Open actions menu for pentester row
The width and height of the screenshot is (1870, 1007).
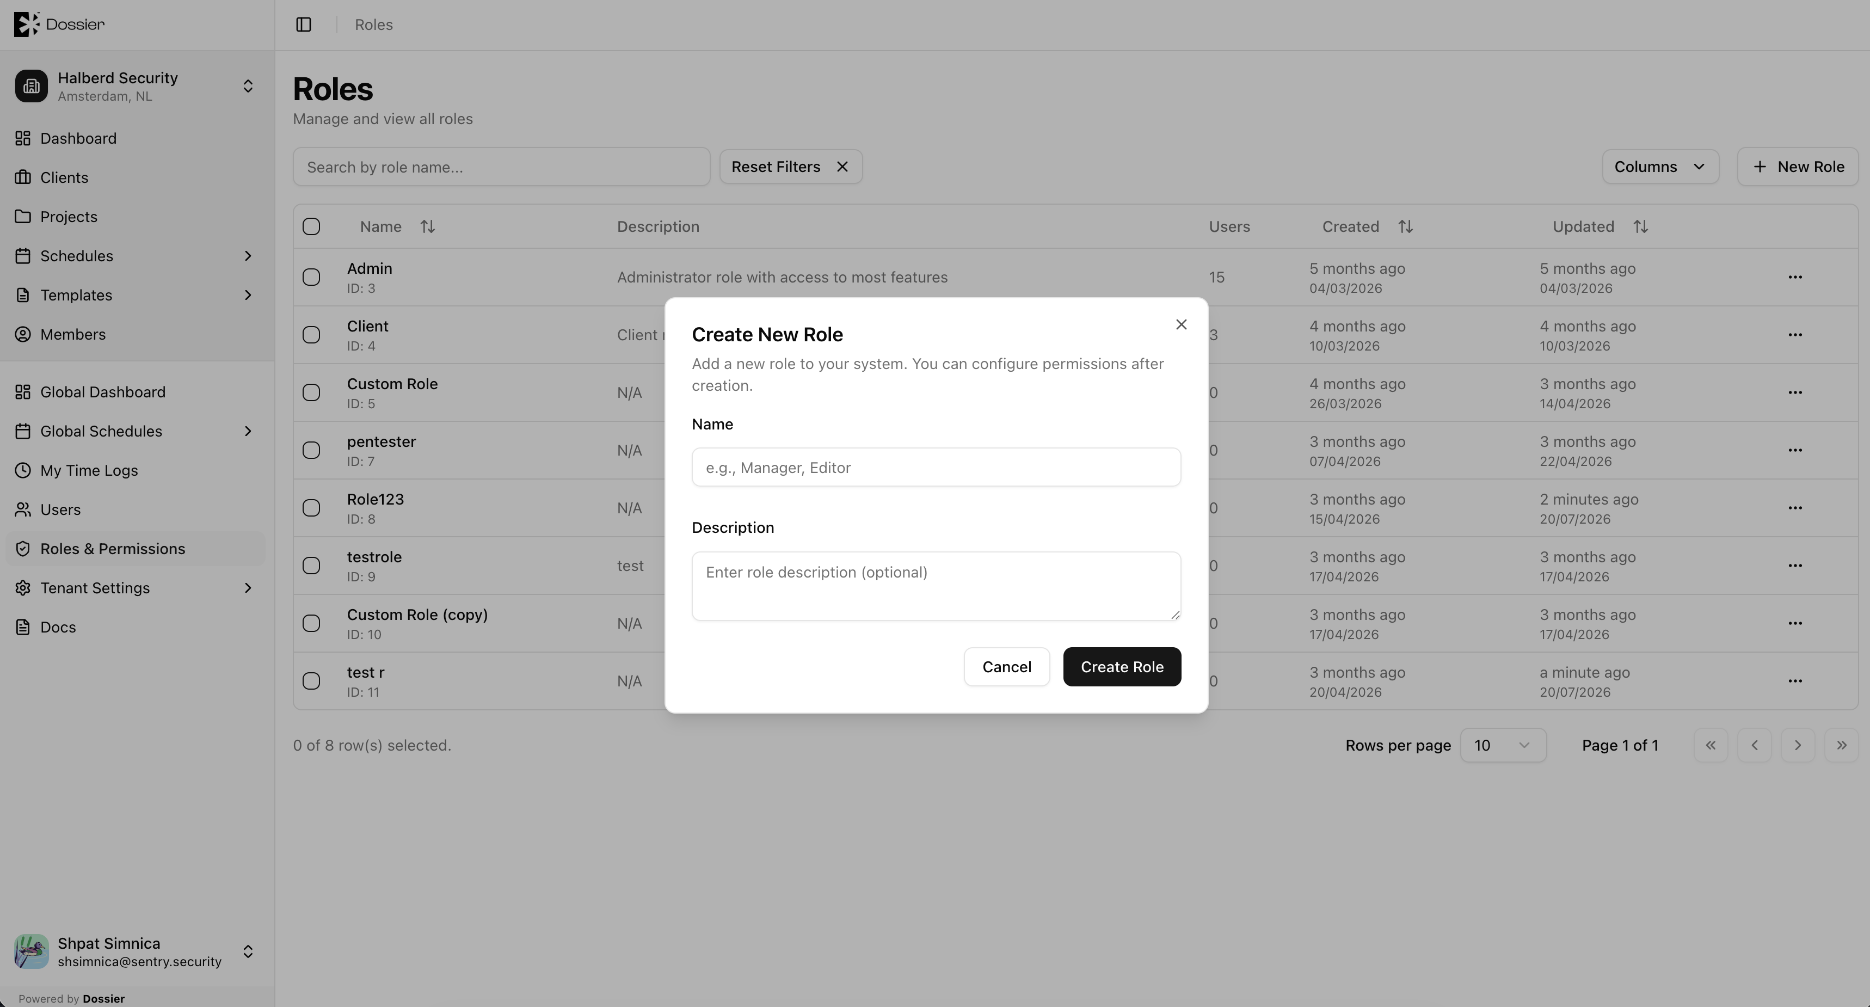click(1795, 450)
